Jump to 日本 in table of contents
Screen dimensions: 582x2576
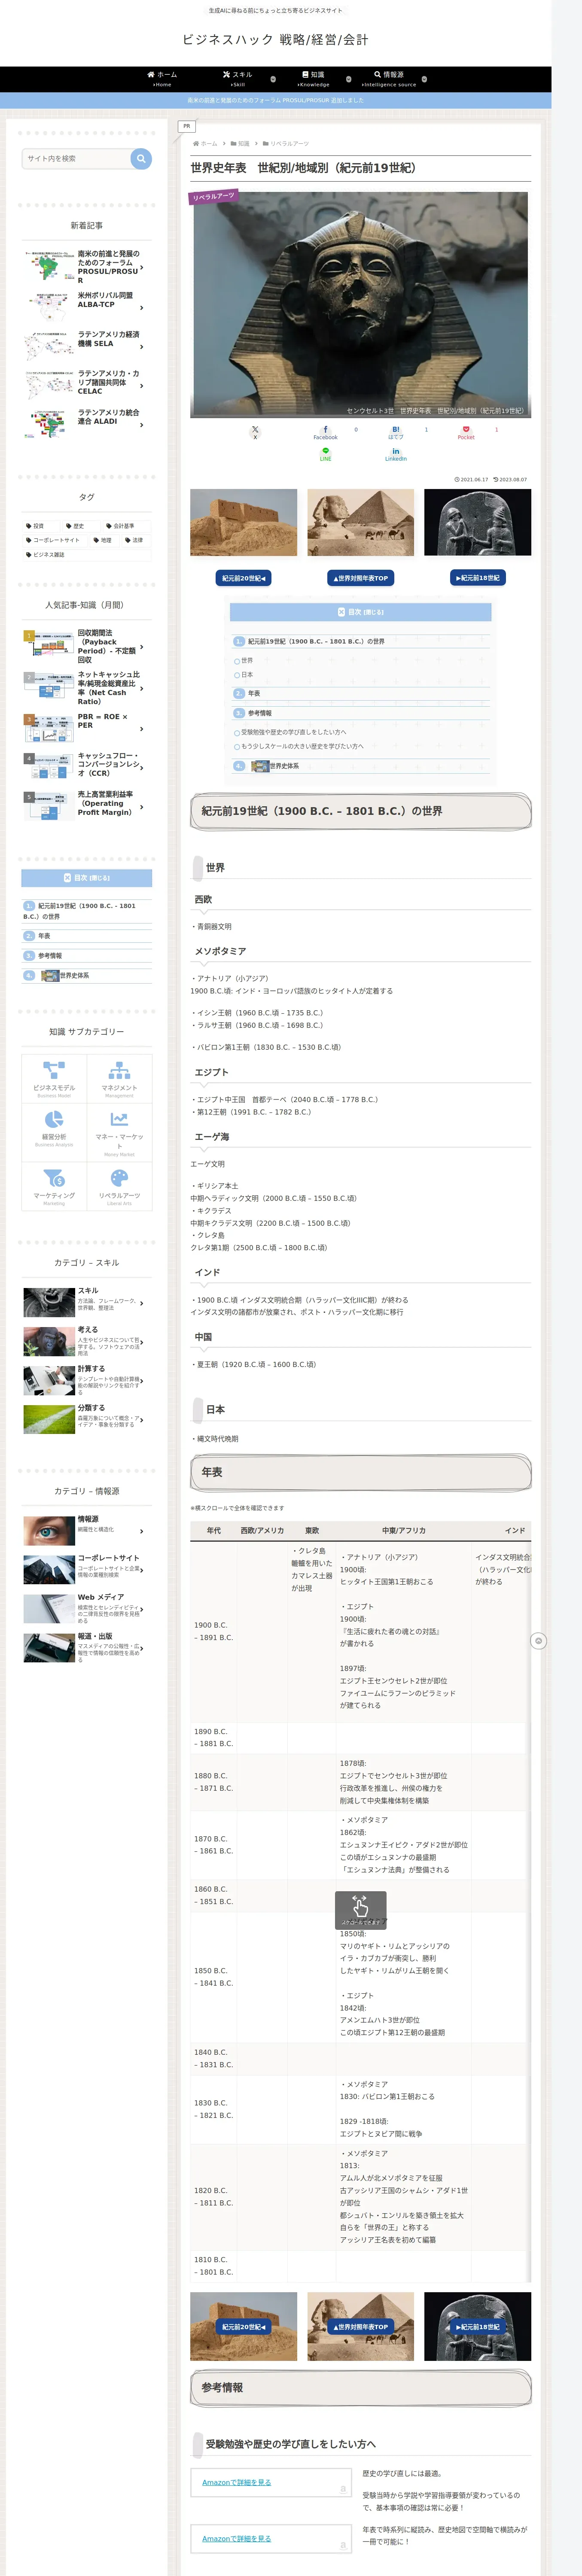247,675
